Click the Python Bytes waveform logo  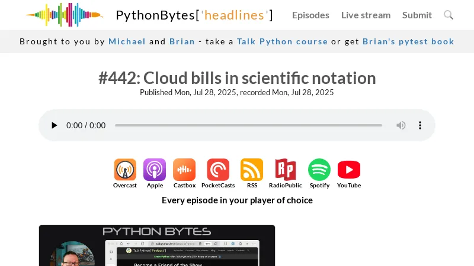coord(64,15)
